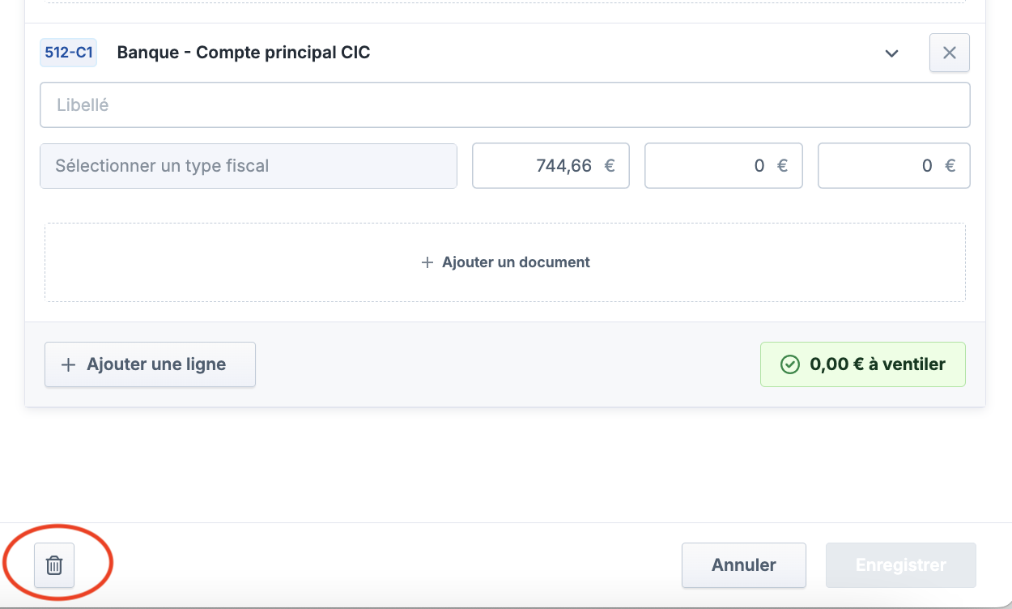This screenshot has height=609, width=1012.
Task: Click the green check icon near "à ventiler"
Action: click(789, 364)
